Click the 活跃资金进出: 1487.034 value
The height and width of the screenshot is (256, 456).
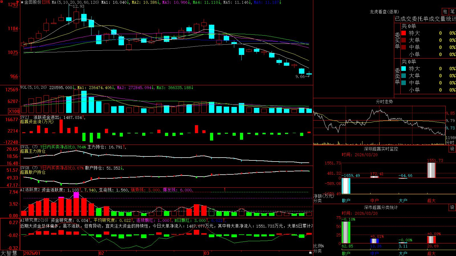point(58,117)
